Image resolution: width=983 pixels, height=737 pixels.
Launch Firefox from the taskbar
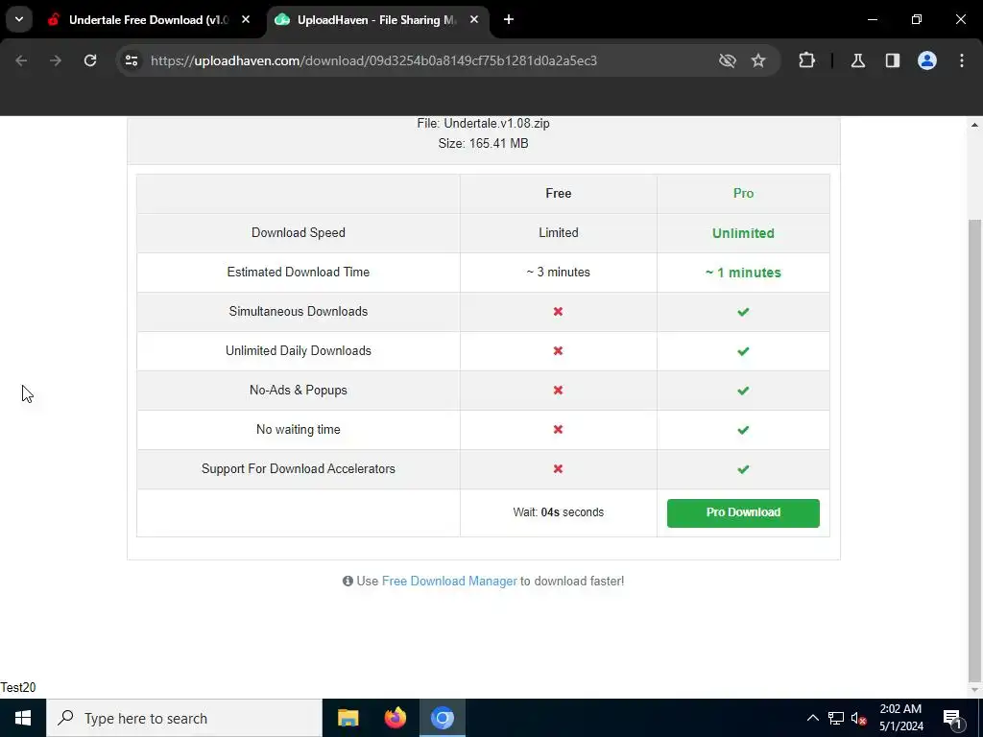click(395, 718)
